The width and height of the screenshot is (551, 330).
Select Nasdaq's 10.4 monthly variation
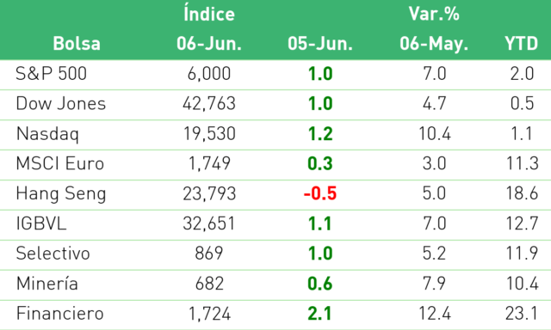click(435, 134)
